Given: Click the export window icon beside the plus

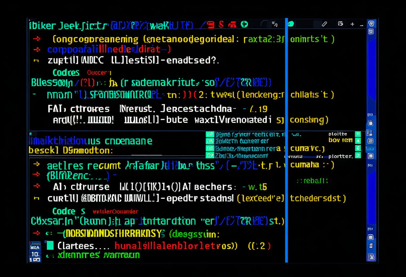Looking at the screenshot, I should (340, 24).
